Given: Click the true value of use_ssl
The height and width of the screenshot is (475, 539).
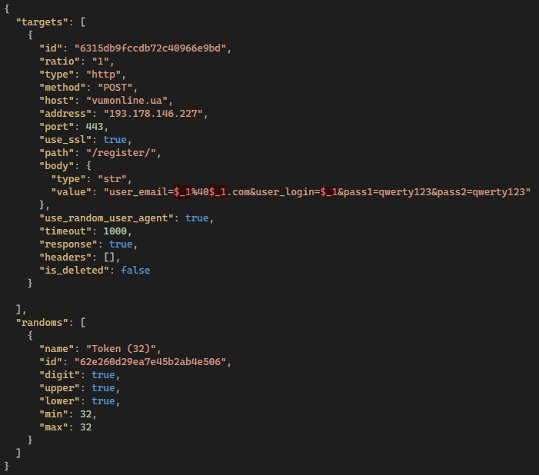Looking at the screenshot, I should pyautogui.click(x=115, y=140).
